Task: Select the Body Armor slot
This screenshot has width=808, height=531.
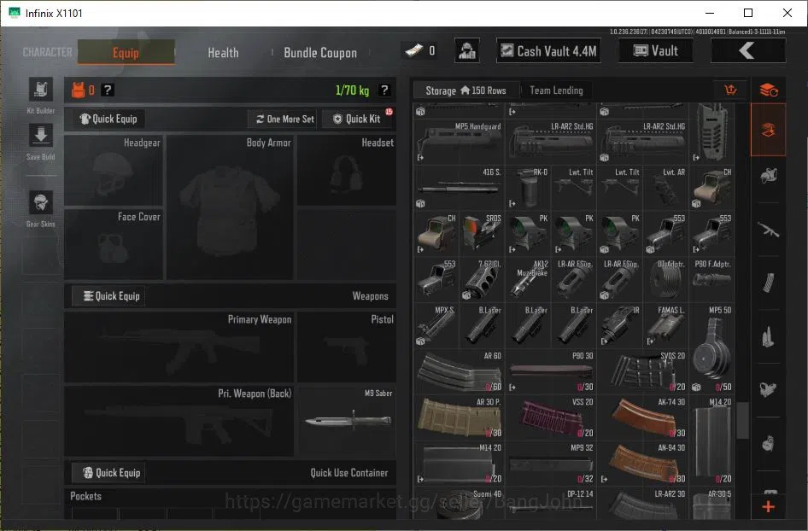Action: 230,207
